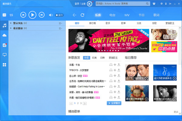The width and height of the screenshot is (182, 121).
Task: Click the 词 lyrics display icon
Action: [5, 15]
